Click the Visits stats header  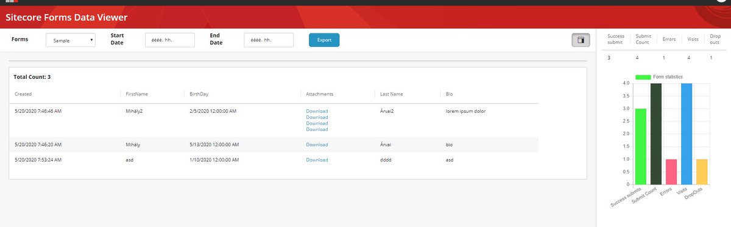tap(693, 39)
